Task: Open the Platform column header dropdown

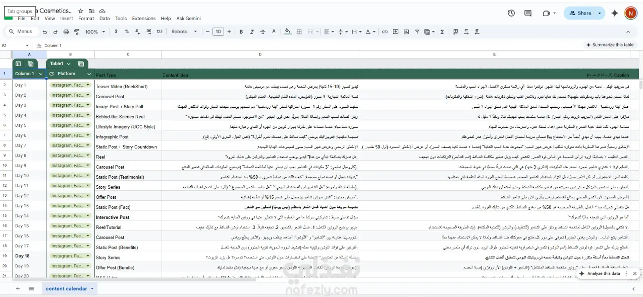Action: (89, 74)
